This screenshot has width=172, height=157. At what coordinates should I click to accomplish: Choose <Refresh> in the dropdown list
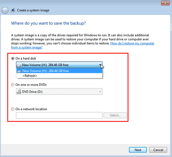[30, 76]
